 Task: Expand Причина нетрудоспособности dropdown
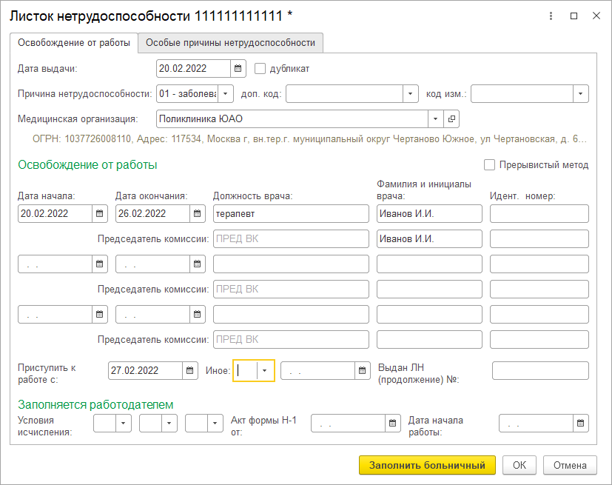[225, 94]
